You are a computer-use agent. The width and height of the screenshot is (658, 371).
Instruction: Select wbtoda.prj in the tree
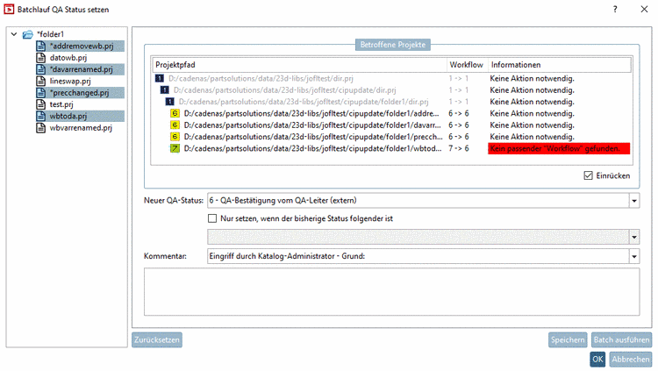click(68, 117)
